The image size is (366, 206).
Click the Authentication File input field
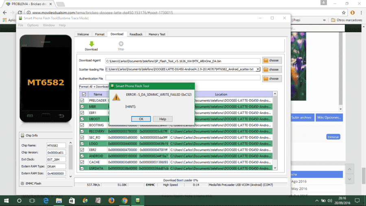[x=183, y=78]
